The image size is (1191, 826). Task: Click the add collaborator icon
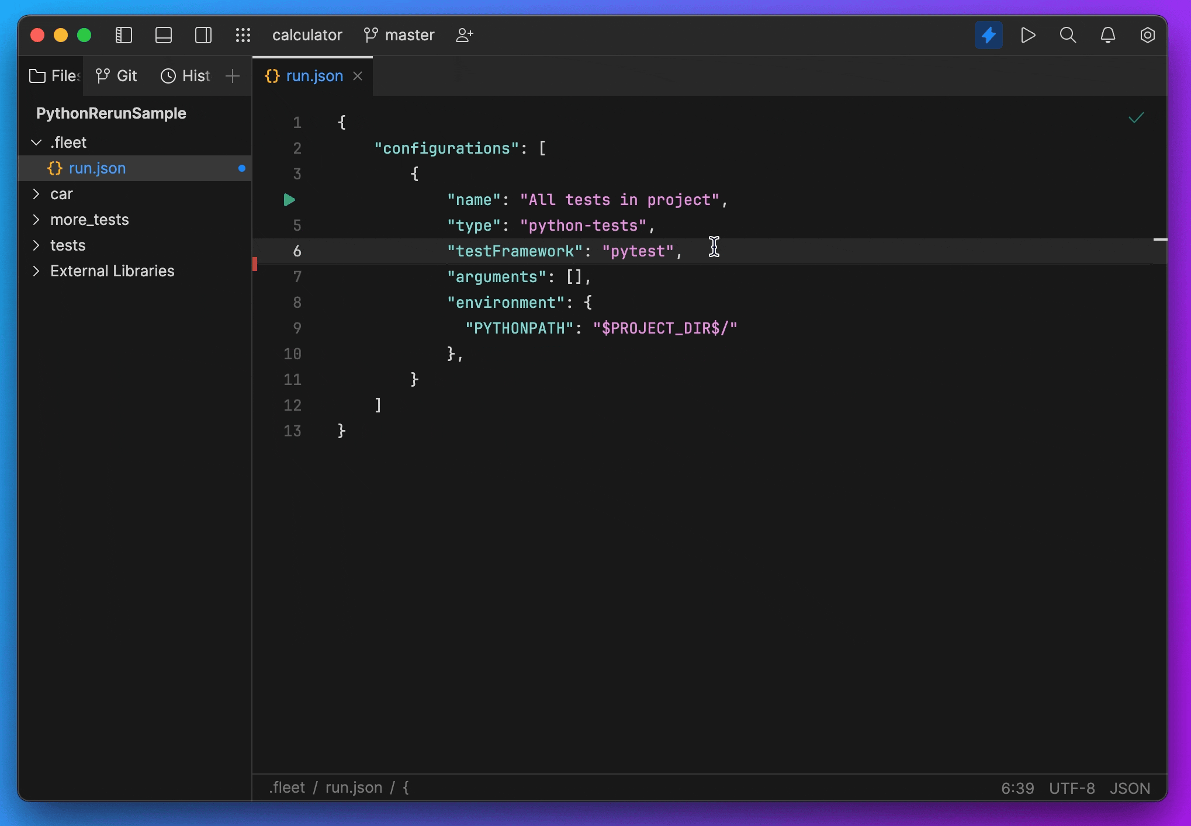(x=465, y=35)
